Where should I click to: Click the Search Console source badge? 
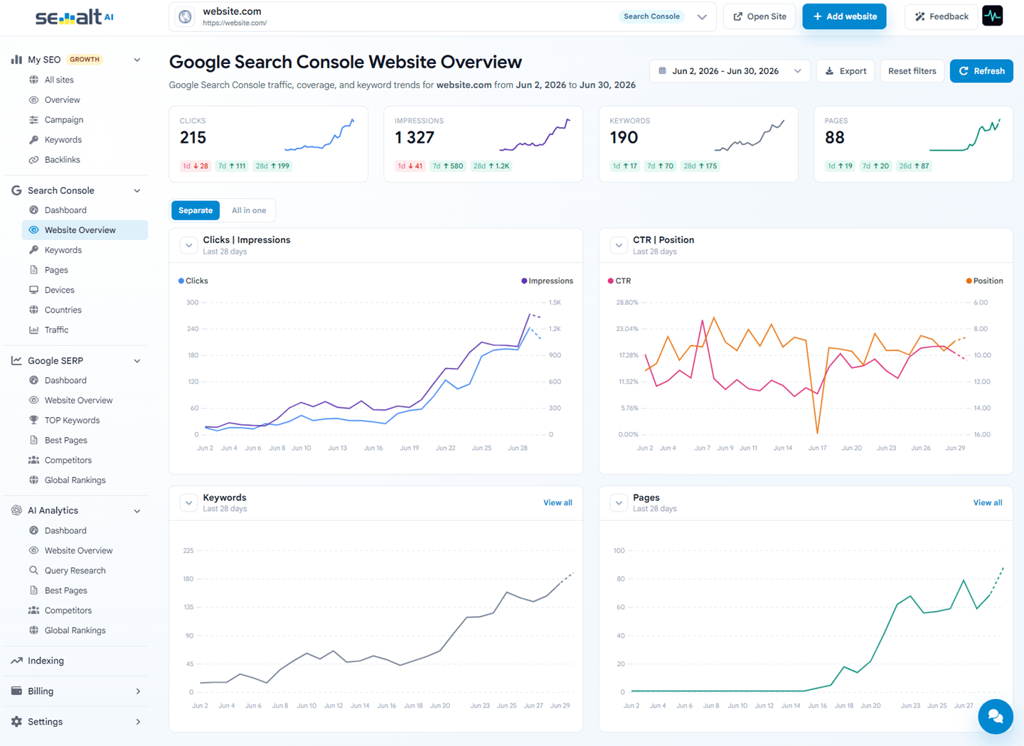pos(651,16)
